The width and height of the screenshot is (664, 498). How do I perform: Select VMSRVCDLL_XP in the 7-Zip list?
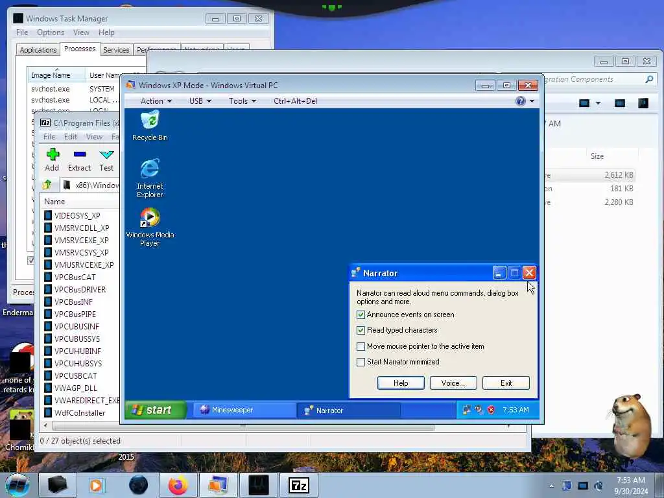point(81,228)
